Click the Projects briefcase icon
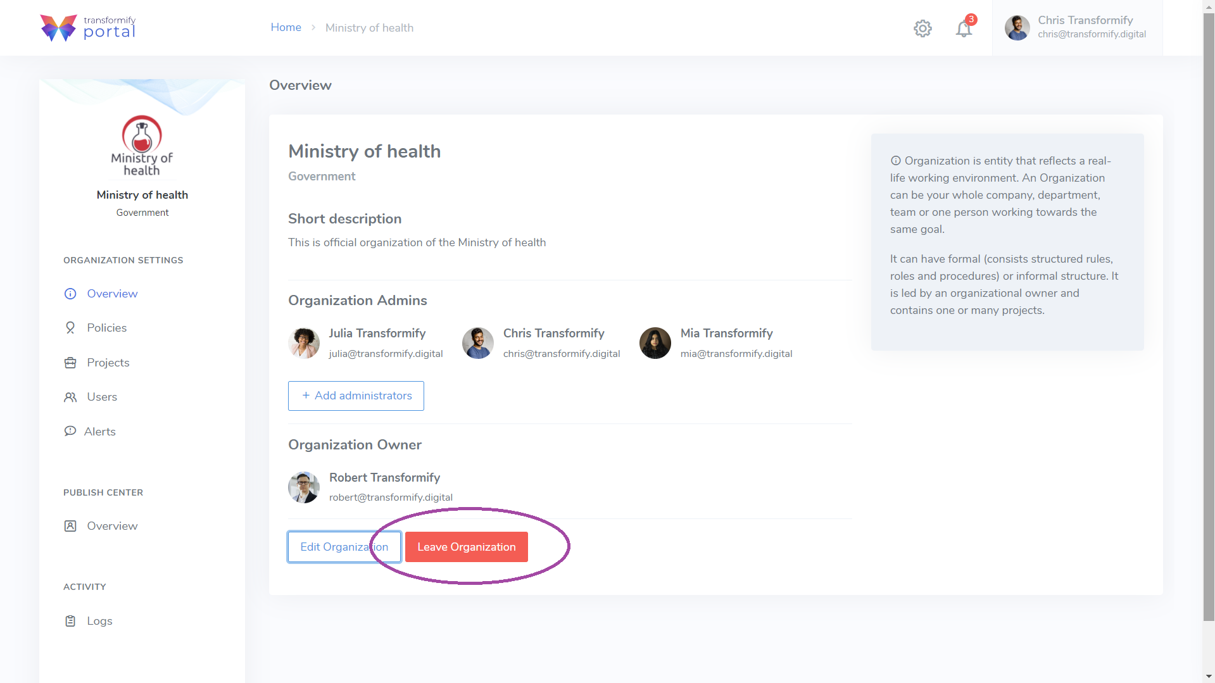Image resolution: width=1215 pixels, height=683 pixels. click(70, 363)
